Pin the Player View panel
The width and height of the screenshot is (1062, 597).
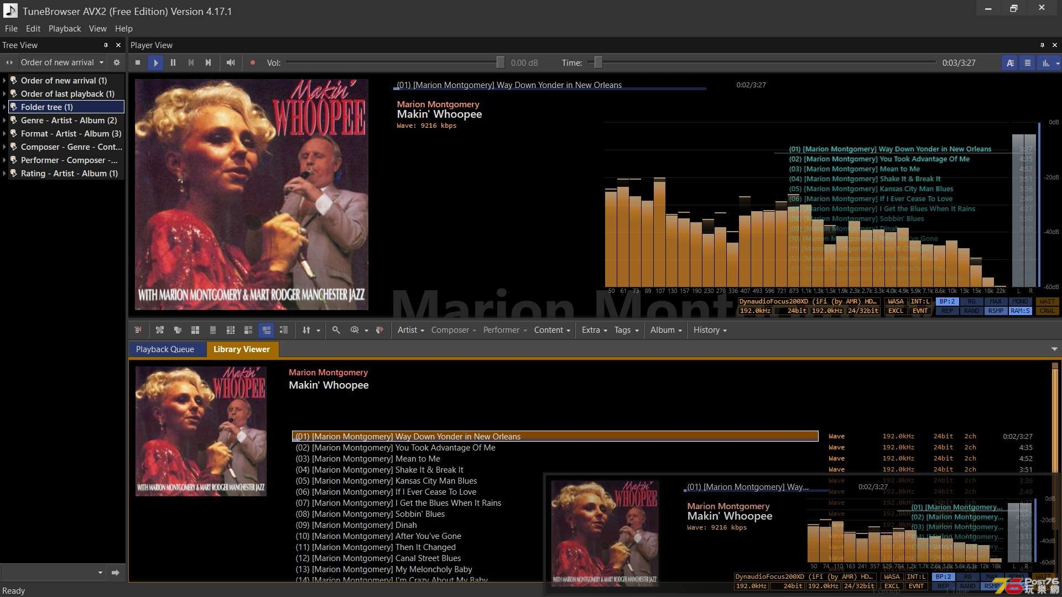1042,45
